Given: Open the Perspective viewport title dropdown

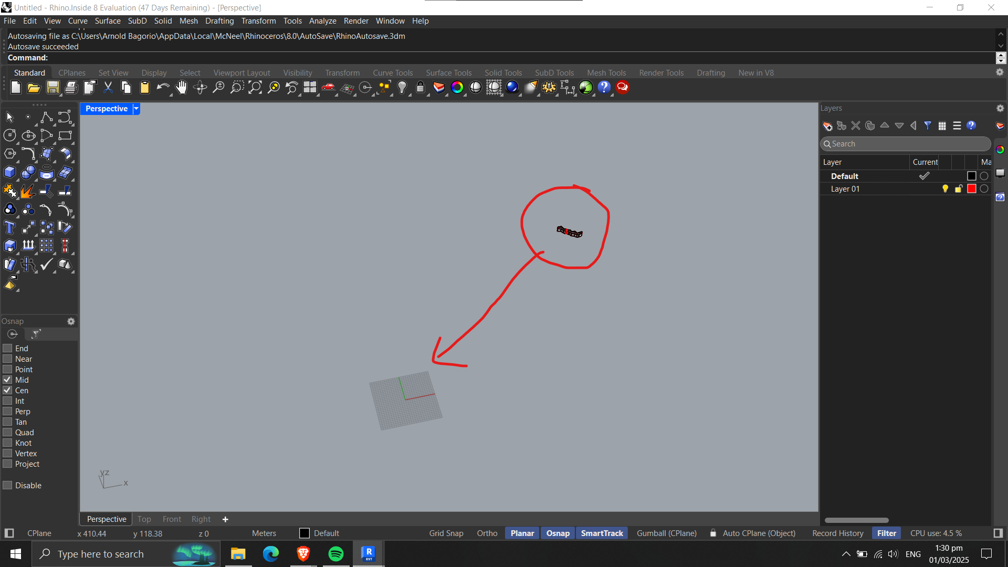Looking at the screenshot, I should click(135, 109).
